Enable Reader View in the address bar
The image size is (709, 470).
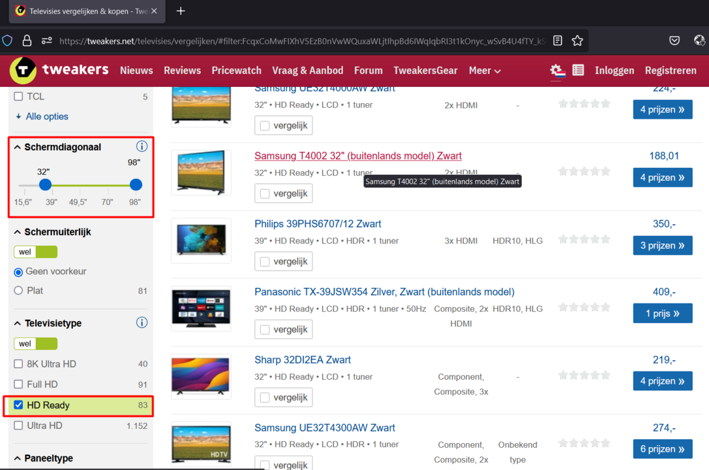[558, 40]
